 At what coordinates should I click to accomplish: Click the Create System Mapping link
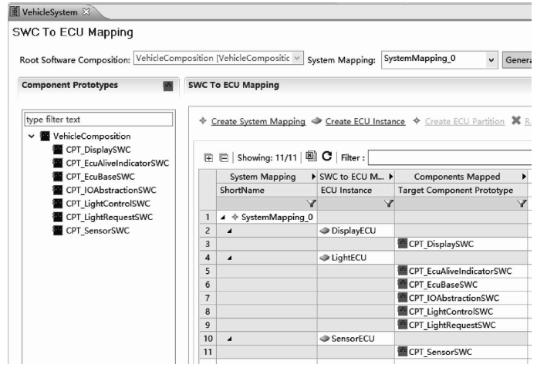tap(258, 121)
